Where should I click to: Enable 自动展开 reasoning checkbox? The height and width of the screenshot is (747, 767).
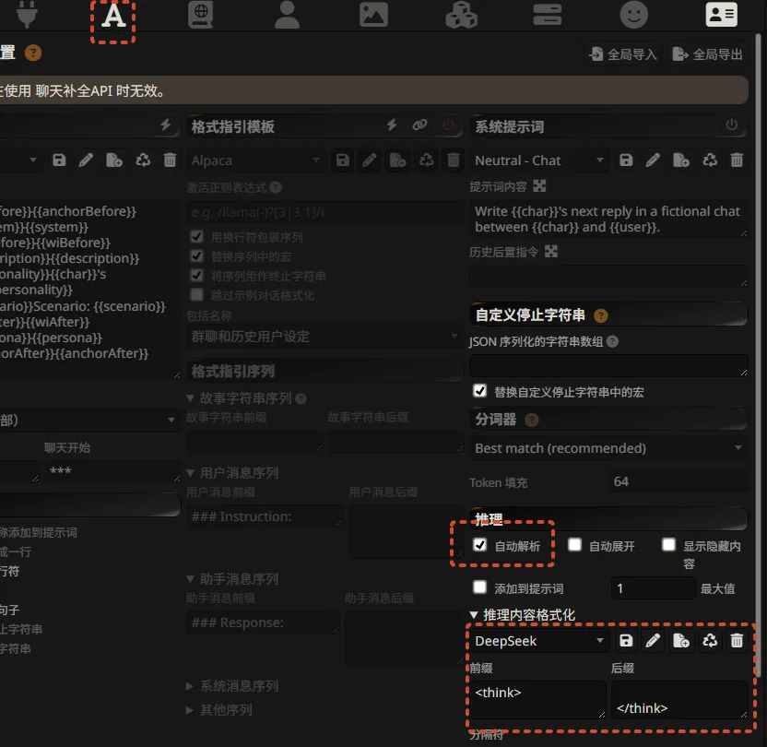coord(574,545)
